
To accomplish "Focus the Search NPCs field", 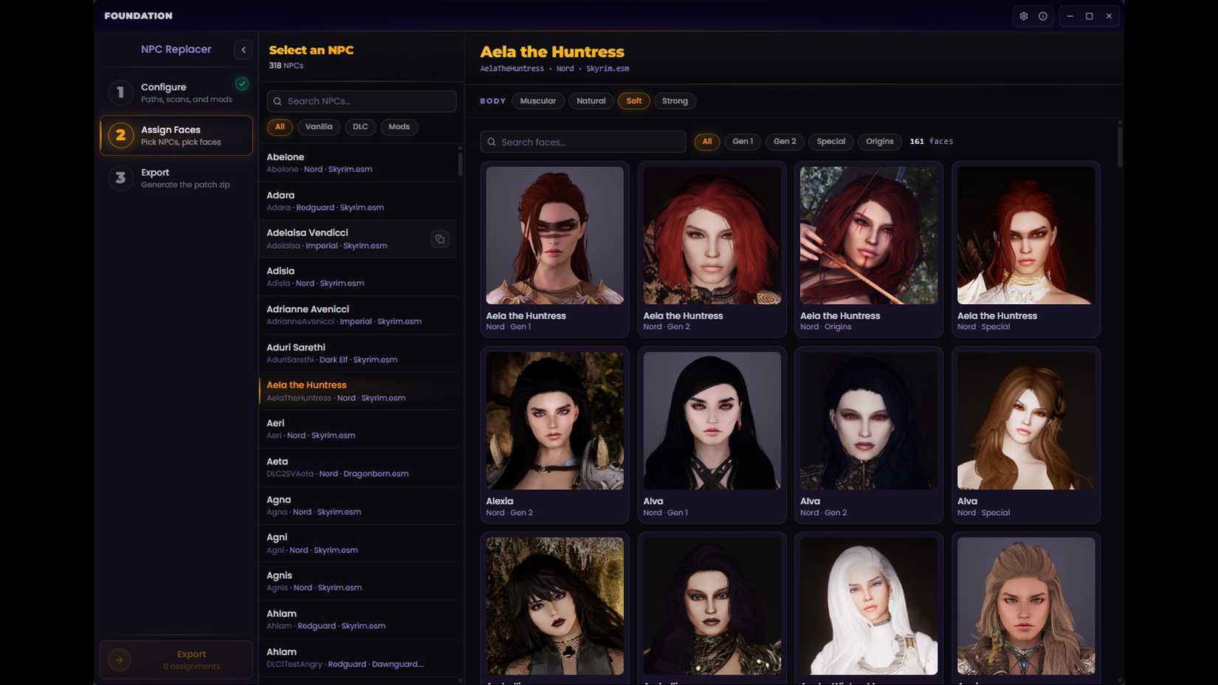I will pyautogui.click(x=362, y=101).
